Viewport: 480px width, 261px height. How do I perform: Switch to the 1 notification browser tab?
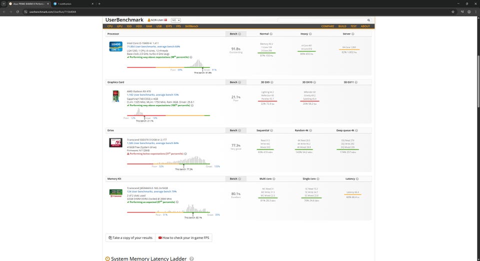(73, 4)
